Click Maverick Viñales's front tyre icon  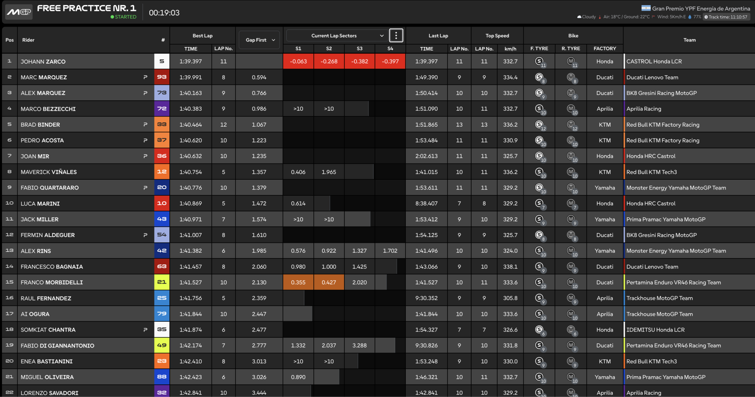click(540, 172)
